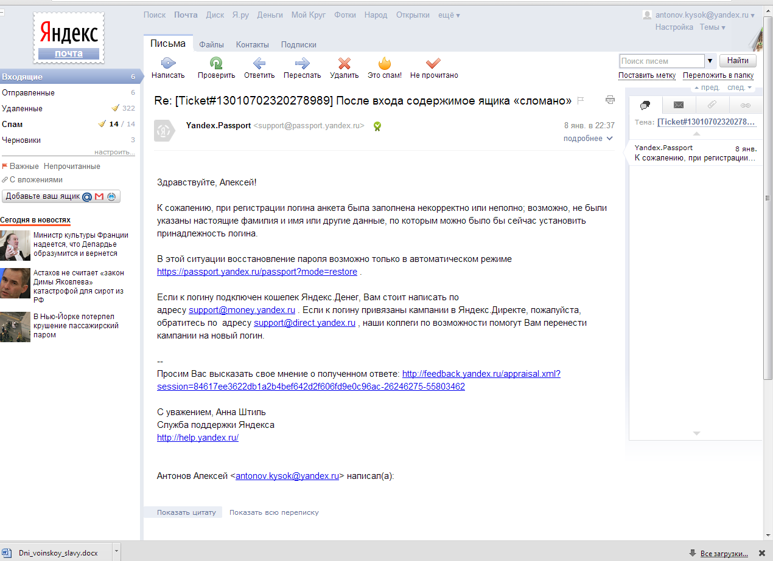The image size is (773, 561).
Task: Click the green verified sender badge
Action: click(x=377, y=126)
